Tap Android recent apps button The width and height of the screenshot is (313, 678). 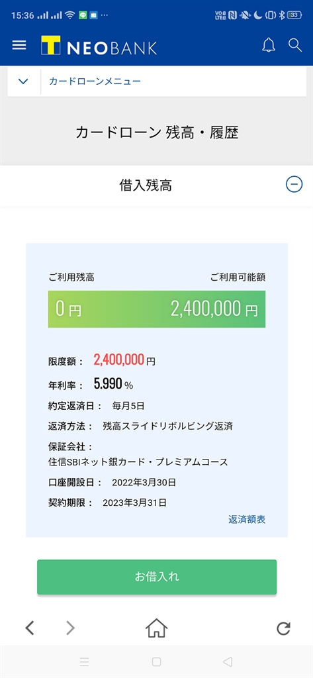click(85, 661)
